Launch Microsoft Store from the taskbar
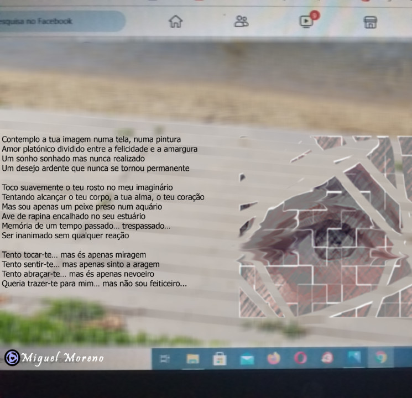Image resolution: width=412 pixels, height=398 pixels. pyautogui.click(x=220, y=359)
